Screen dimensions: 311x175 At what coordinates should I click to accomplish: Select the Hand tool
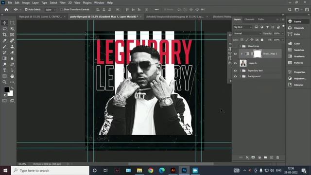(x=12, y=76)
